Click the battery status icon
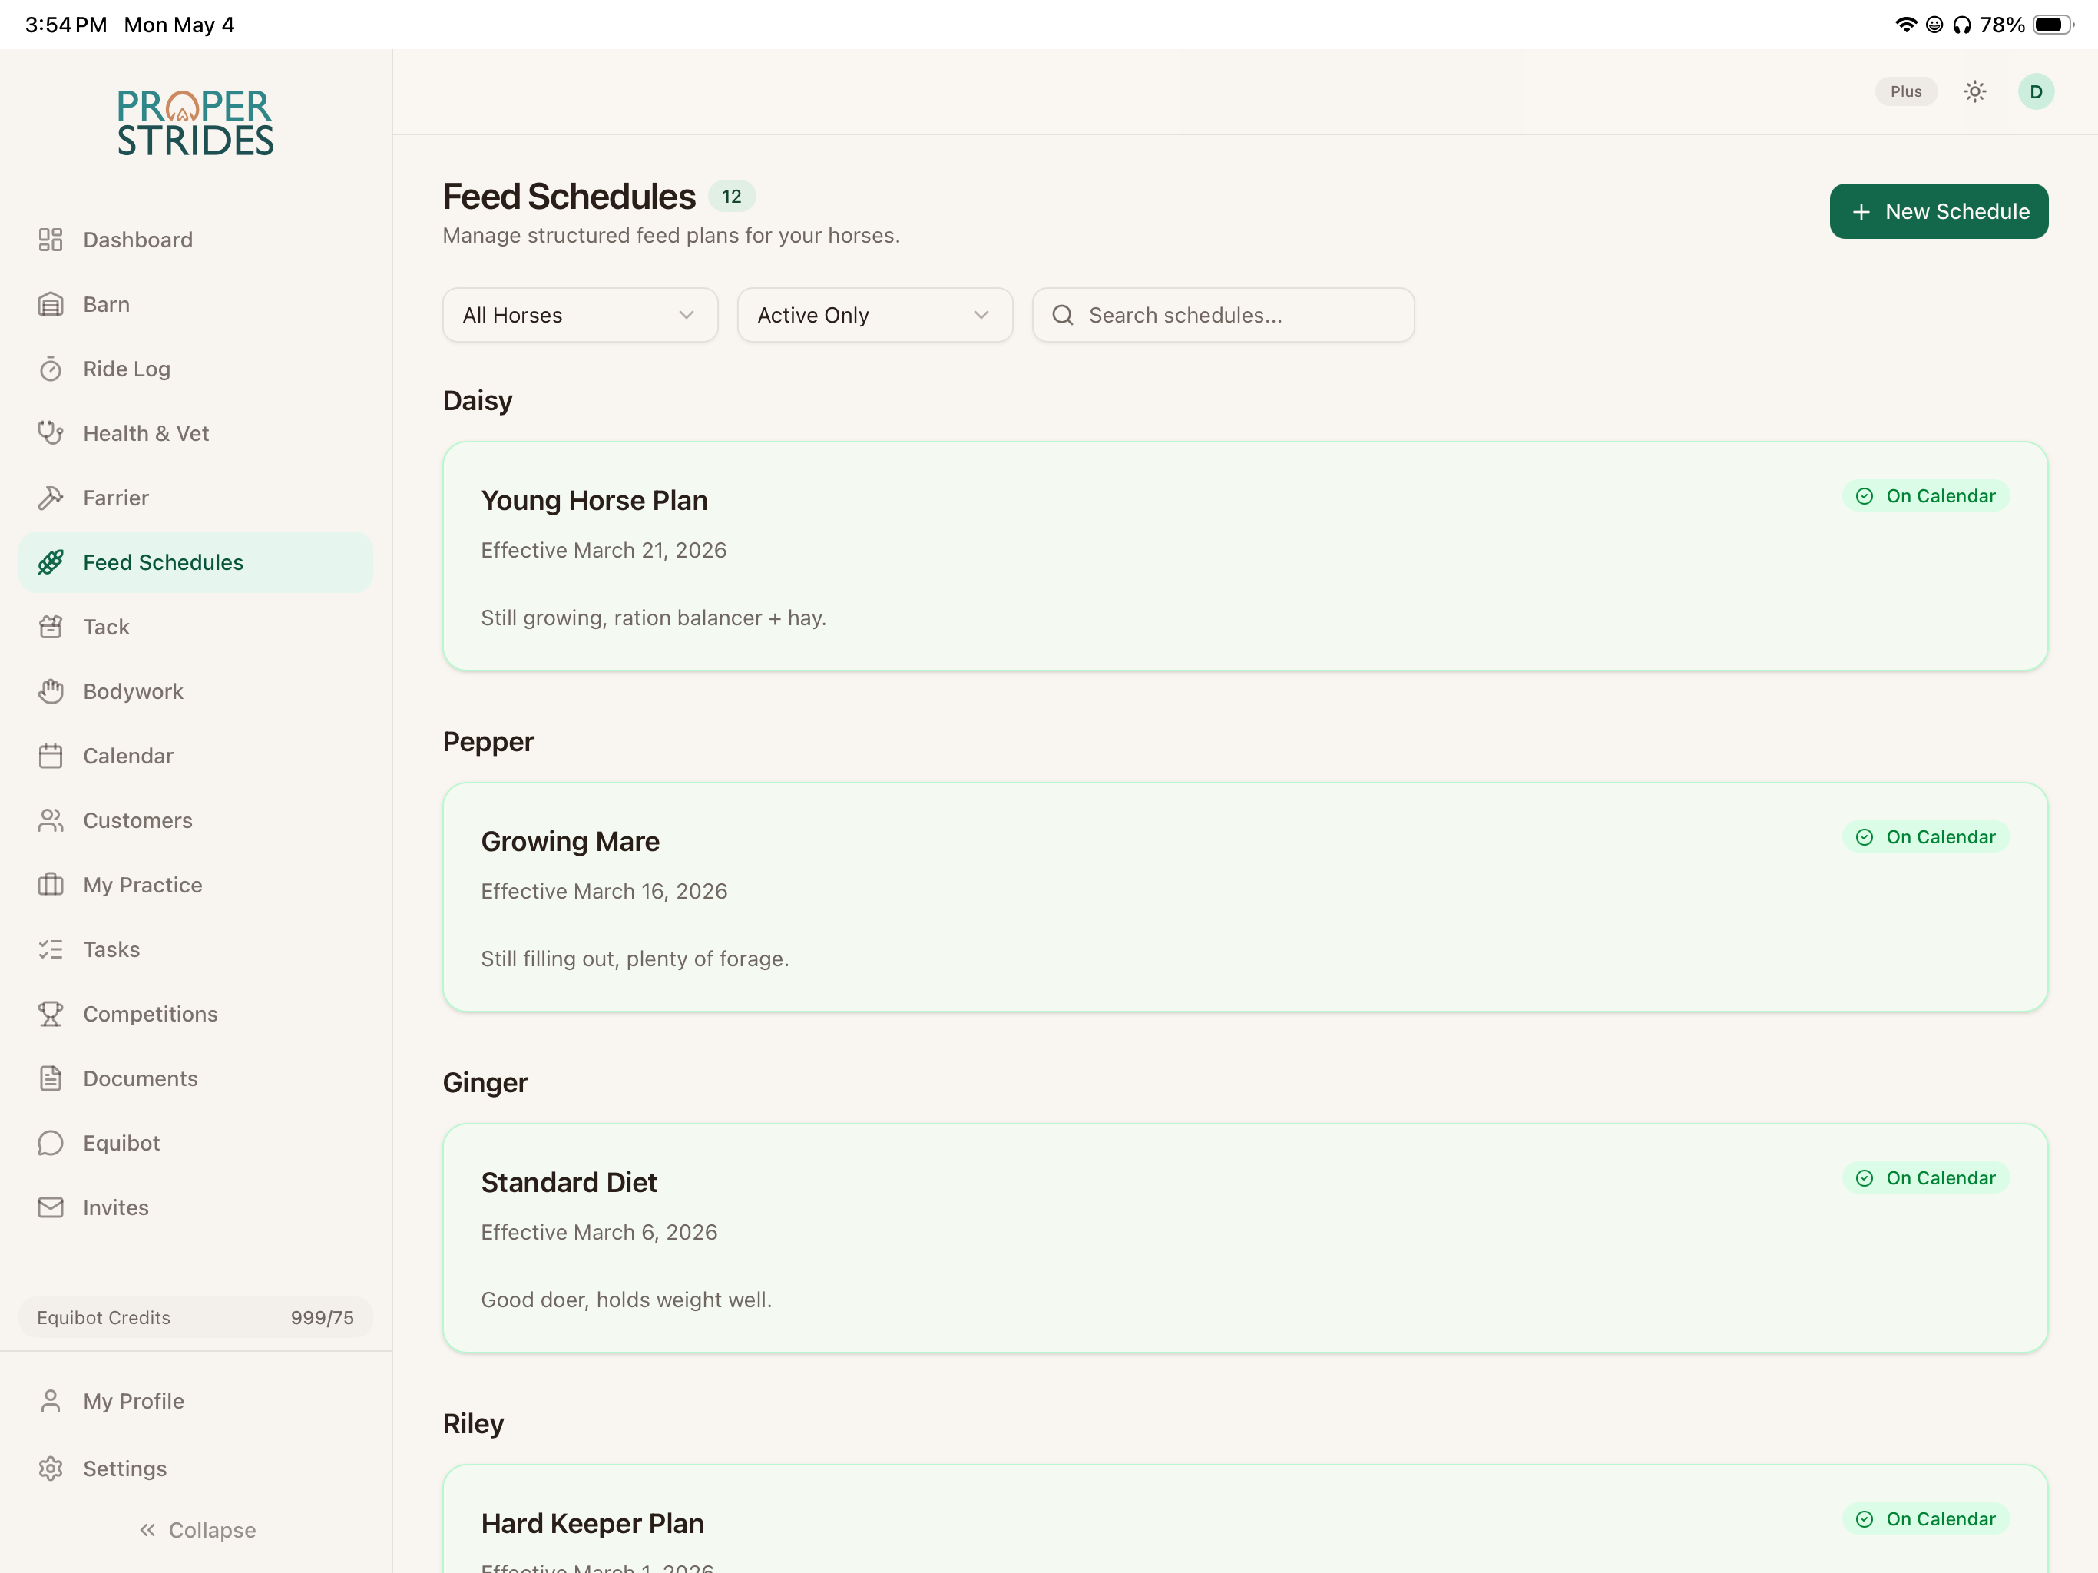 click(x=2053, y=25)
